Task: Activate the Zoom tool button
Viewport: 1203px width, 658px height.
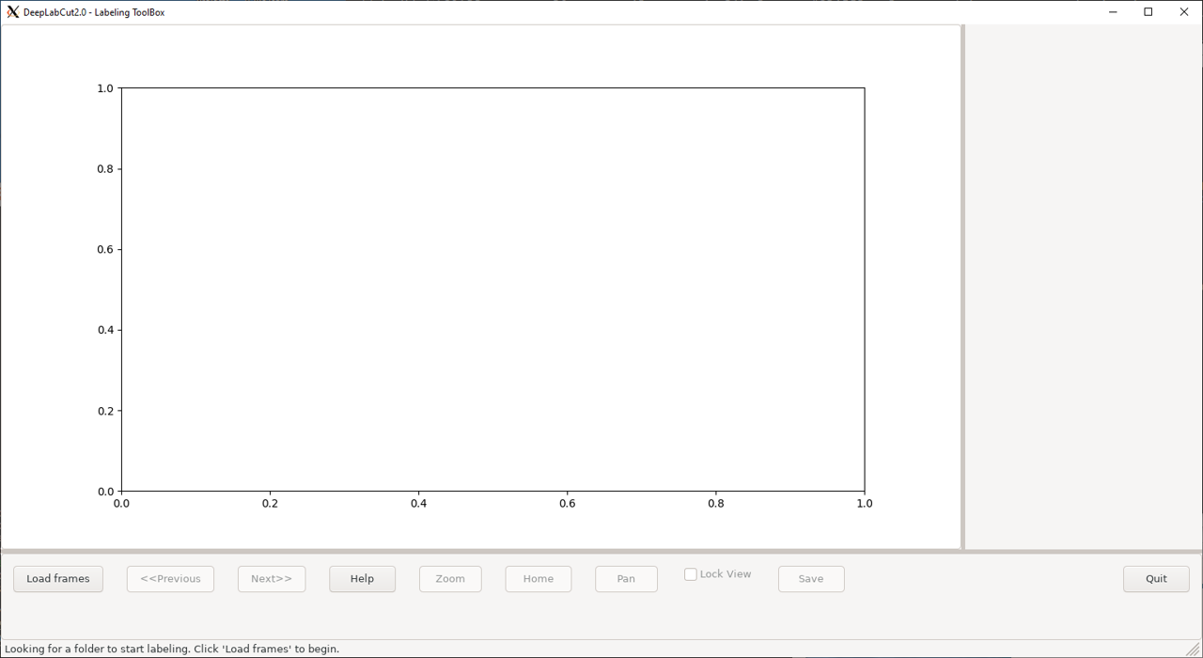Action: point(450,579)
